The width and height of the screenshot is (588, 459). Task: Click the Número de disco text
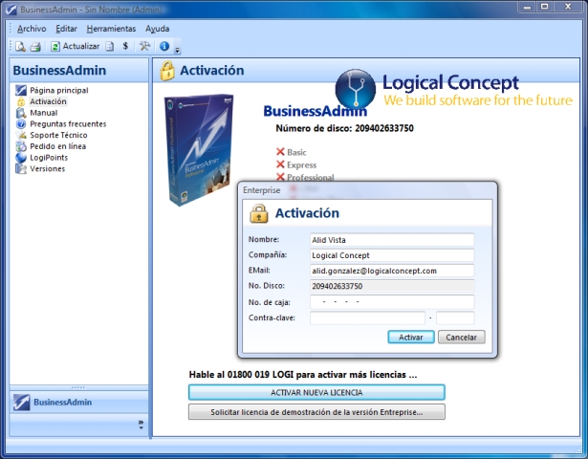tap(344, 128)
